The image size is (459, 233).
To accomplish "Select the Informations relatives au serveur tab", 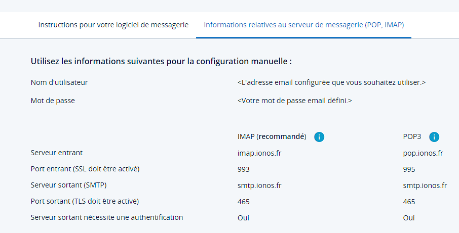I will [303, 25].
